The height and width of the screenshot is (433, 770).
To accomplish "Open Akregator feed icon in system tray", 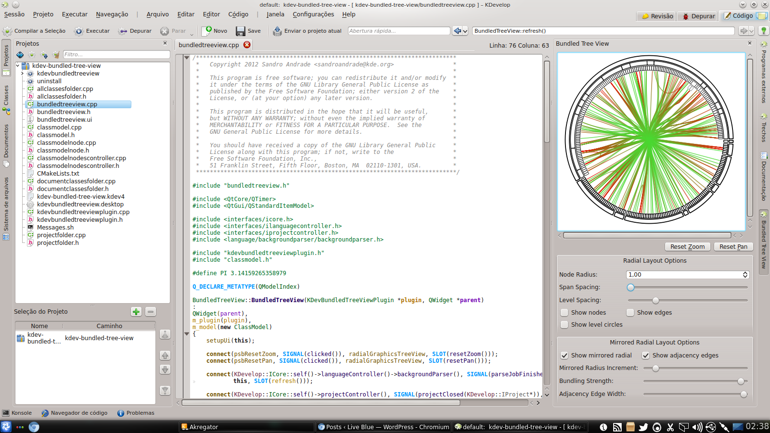I will pos(617,427).
